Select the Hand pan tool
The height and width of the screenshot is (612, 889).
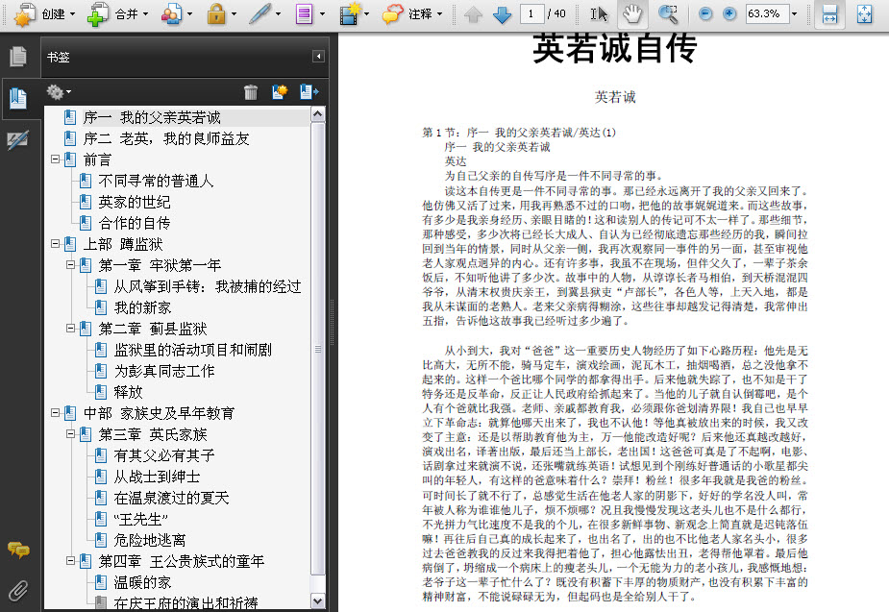pyautogui.click(x=632, y=14)
